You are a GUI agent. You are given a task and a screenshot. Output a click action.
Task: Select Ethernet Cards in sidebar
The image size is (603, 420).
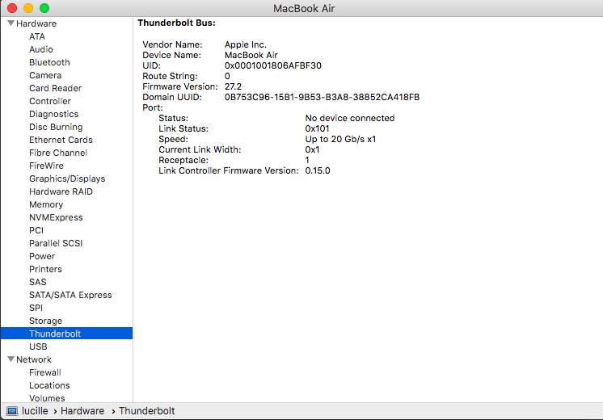click(x=61, y=140)
